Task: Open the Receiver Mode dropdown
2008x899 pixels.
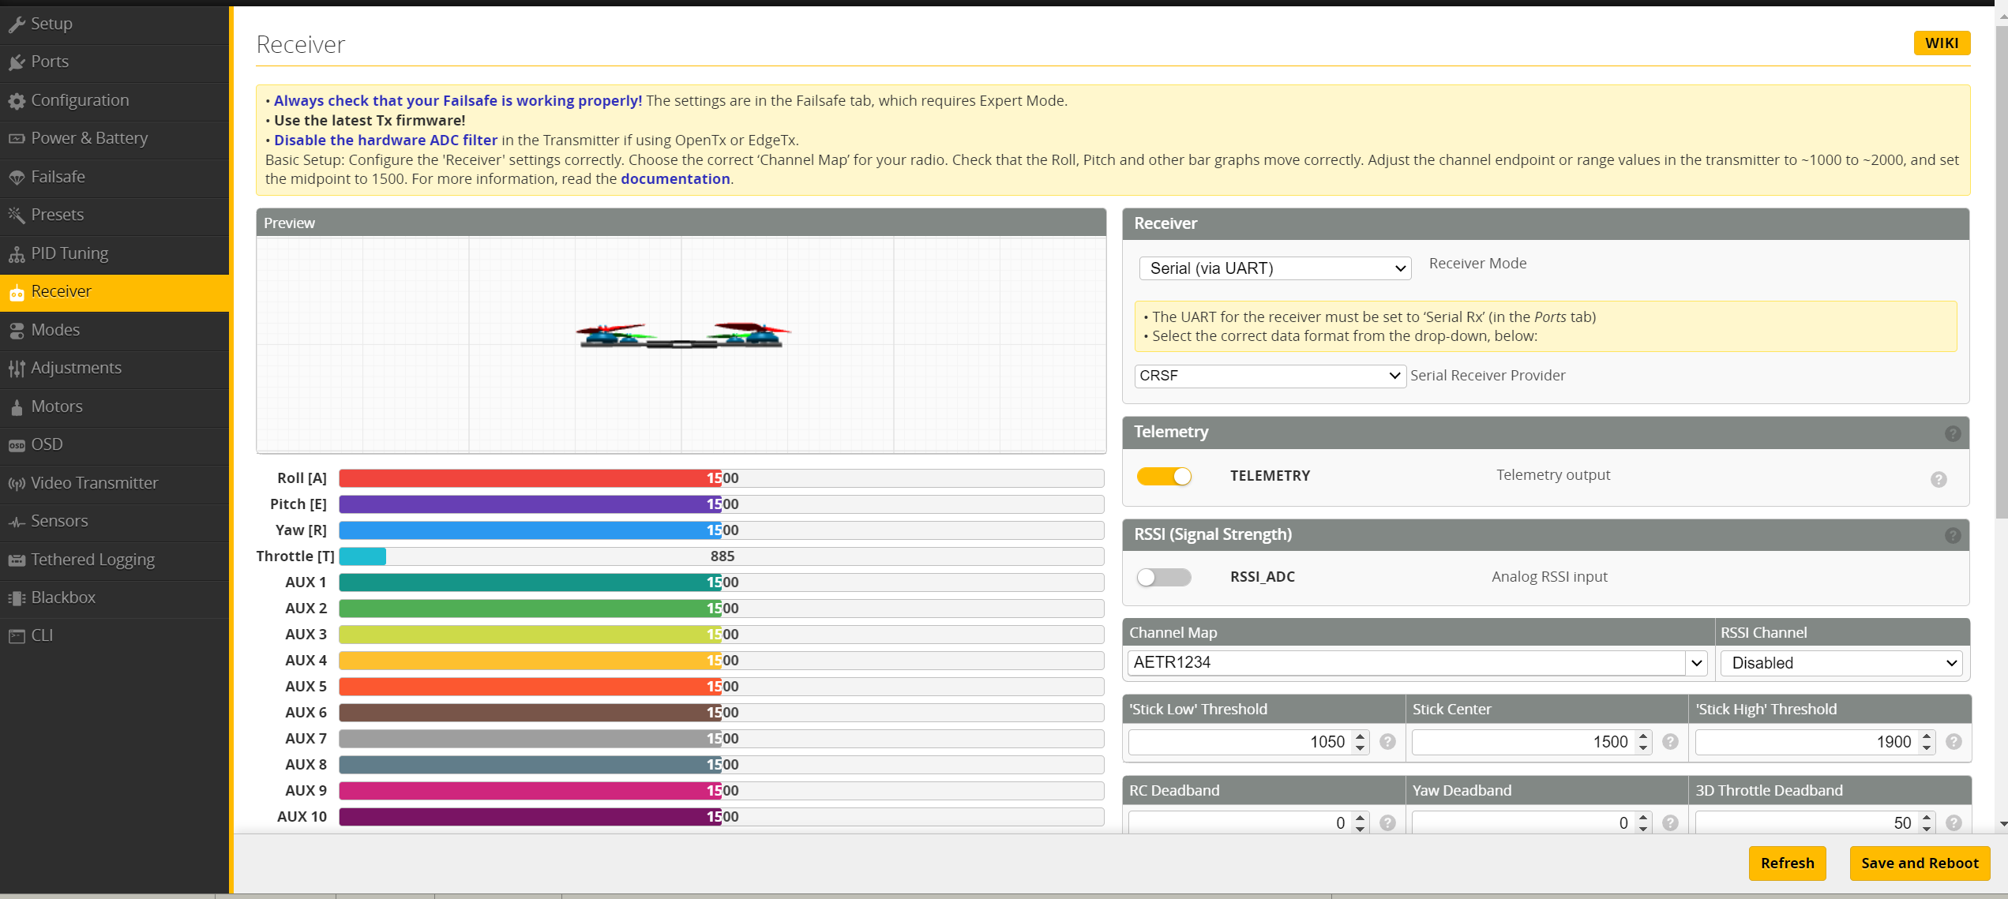Action: (1274, 268)
